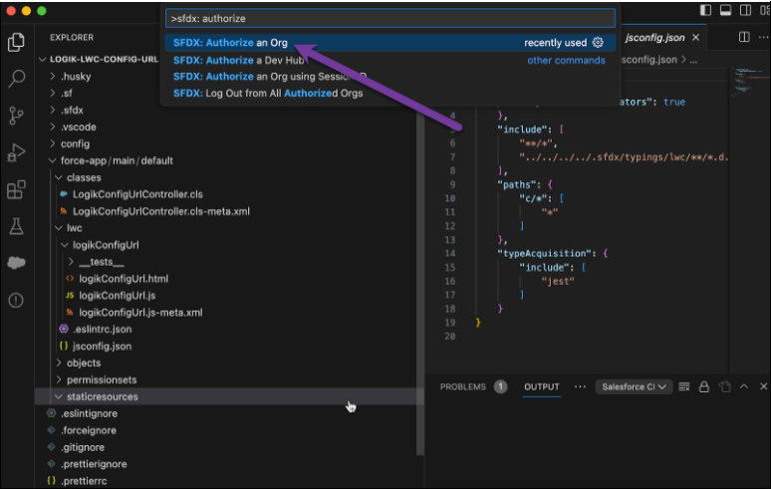Run SFDX: Authorize an Org command
The width and height of the screenshot is (771, 489).
pyautogui.click(x=390, y=43)
